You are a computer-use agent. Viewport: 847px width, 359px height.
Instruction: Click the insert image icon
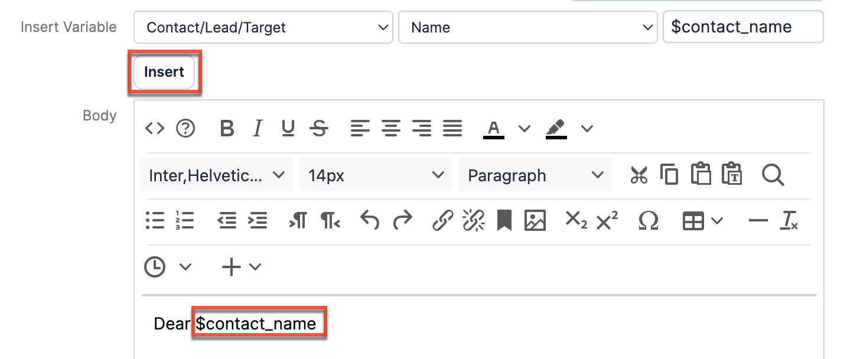[x=535, y=221]
